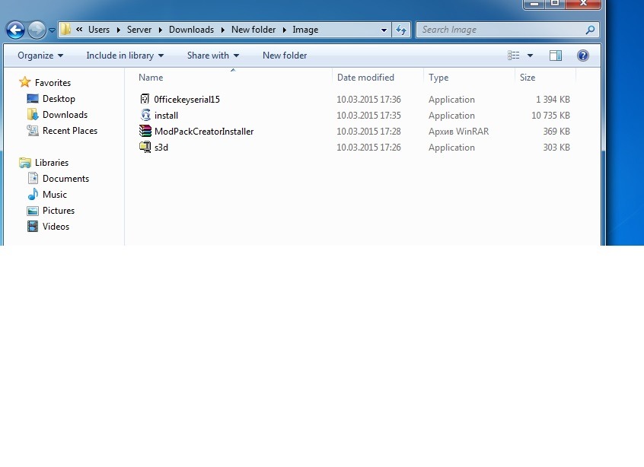Sort by the Name column header

[151, 78]
